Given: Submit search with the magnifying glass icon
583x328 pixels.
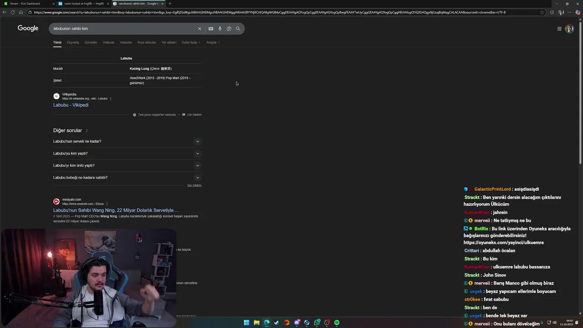Looking at the screenshot, I should click(238, 29).
